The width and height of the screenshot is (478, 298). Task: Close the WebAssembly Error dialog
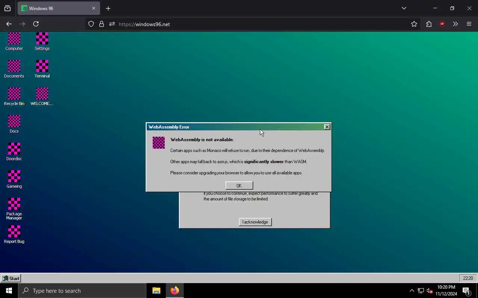point(327,127)
